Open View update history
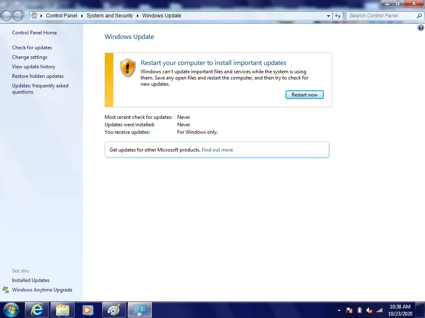This screenshot has width=425, height=318. 34,67
